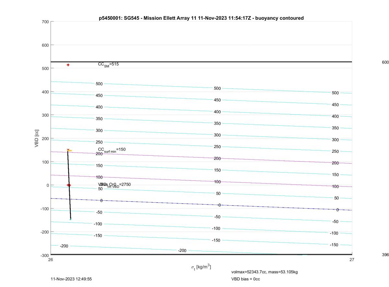Image resolution: width=389 pixels, height=287 pixels.
Task: Click the red marker at VBD zero
Action: (69, 185)
